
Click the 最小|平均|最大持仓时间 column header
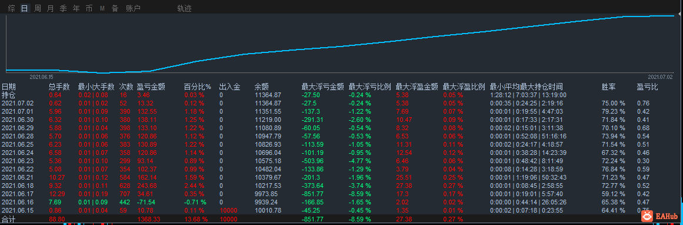pos(526,87)
